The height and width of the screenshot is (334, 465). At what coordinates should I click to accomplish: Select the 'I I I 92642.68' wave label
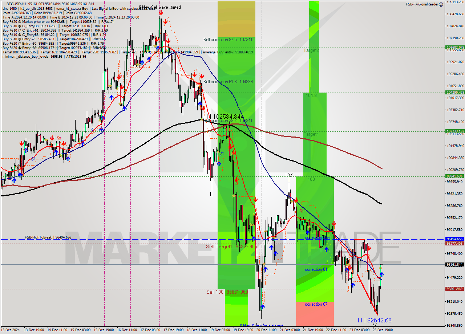click(x=375, y=320)
